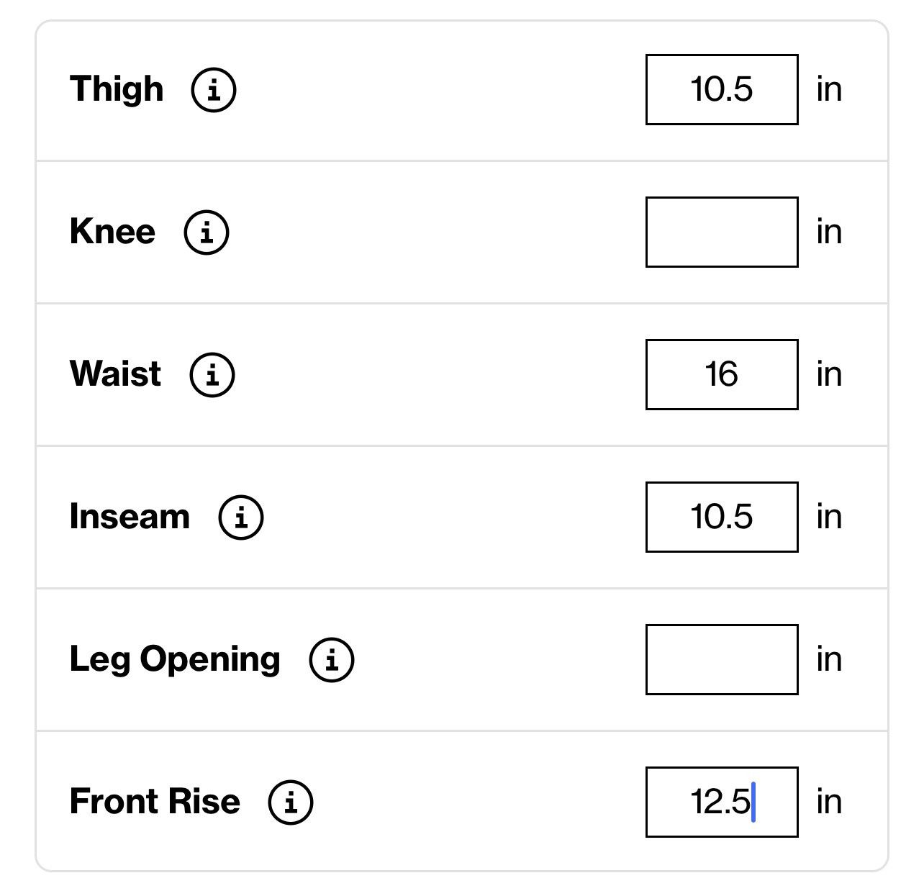Select the Thigh input field showing 10.5
This screenshot has height=891, width=924.
722,89
